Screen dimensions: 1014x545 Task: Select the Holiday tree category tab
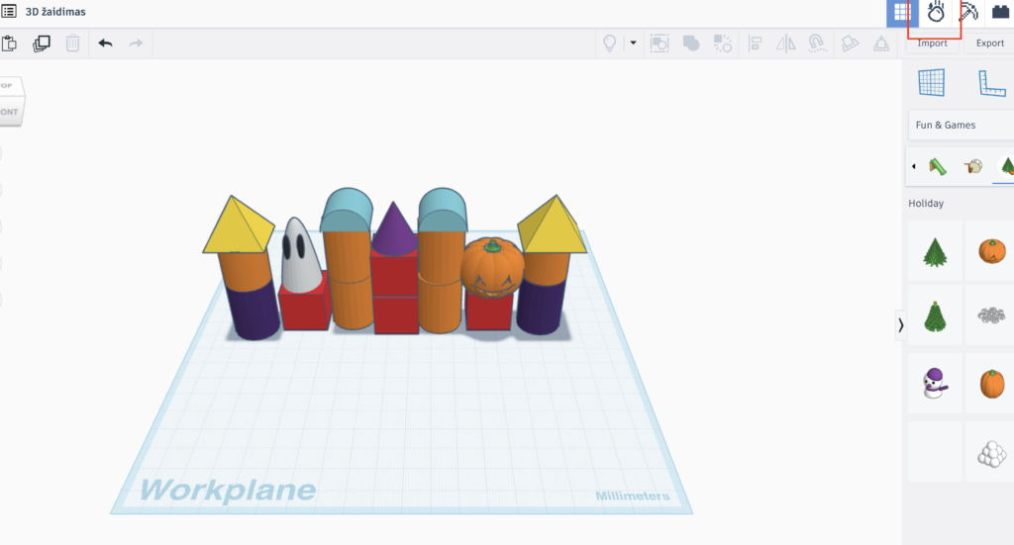pos(1006,166)
